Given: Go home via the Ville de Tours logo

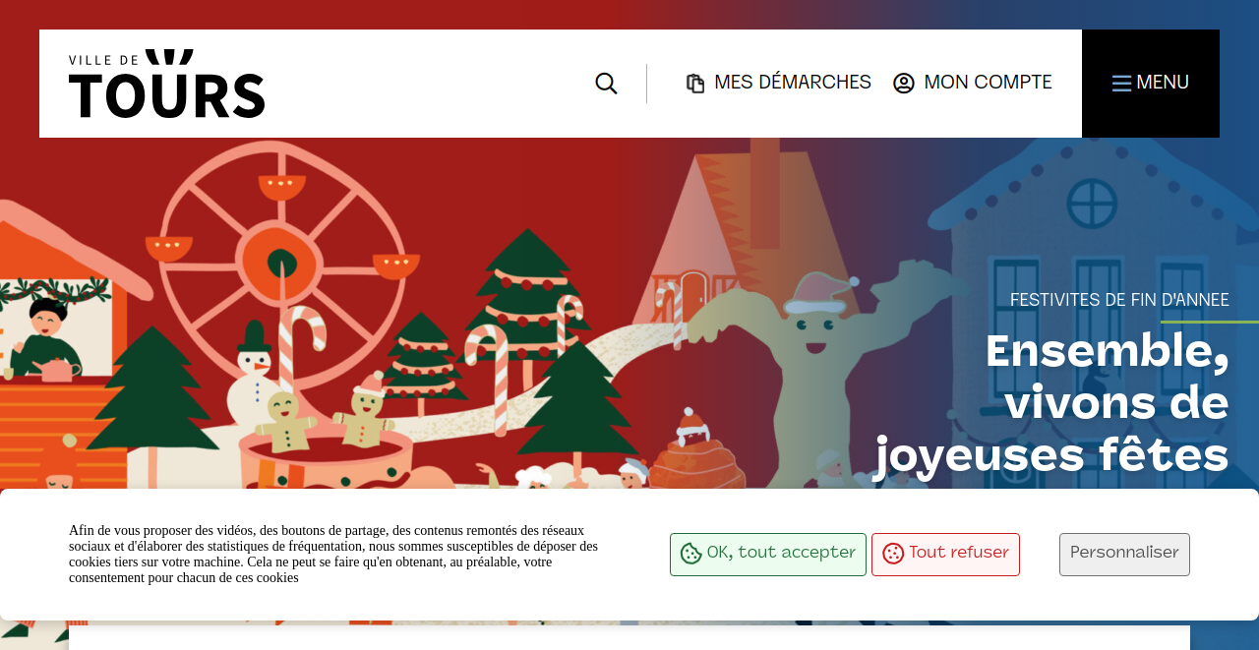Looking at the screenshot, I should coord(167,84).
